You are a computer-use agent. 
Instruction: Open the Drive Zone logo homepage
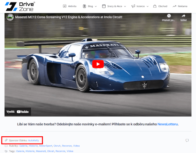click(20, 7)
